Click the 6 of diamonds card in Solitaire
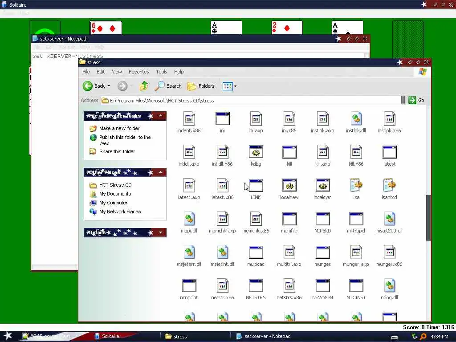This screenshot has height=342, width=456. tap(106, 28)
